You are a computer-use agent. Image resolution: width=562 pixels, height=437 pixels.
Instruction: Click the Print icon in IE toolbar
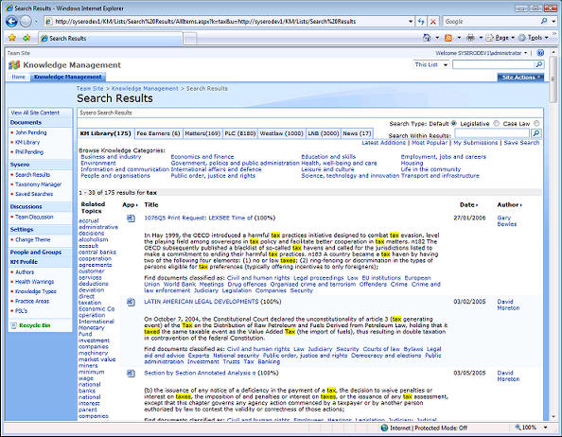(470, 38)
